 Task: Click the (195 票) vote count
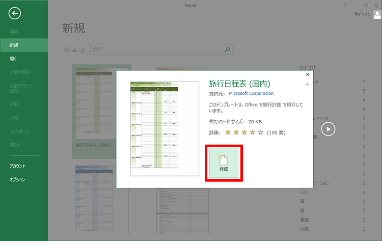point(276,133)
